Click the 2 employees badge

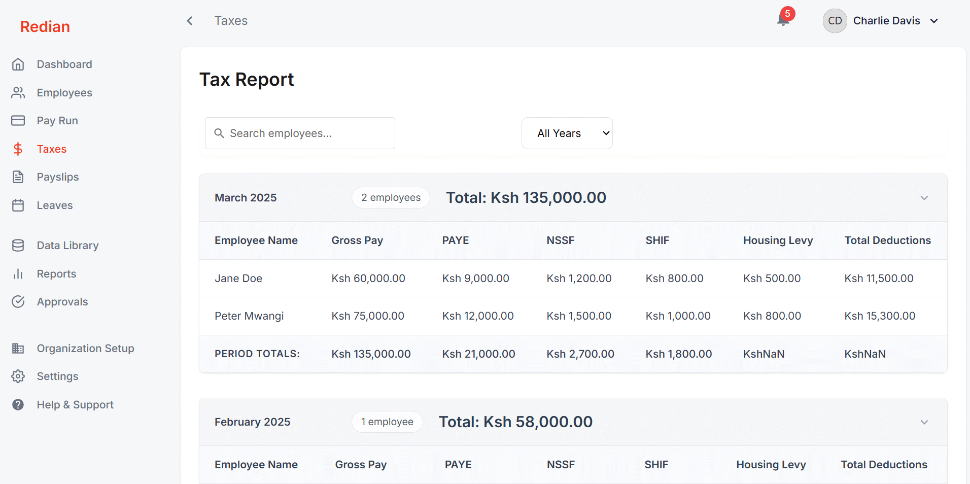391,198
